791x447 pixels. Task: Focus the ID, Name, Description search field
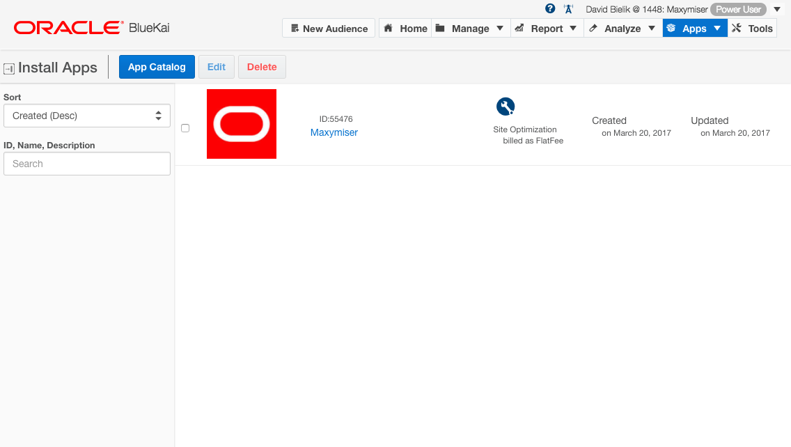click(87, 164)
